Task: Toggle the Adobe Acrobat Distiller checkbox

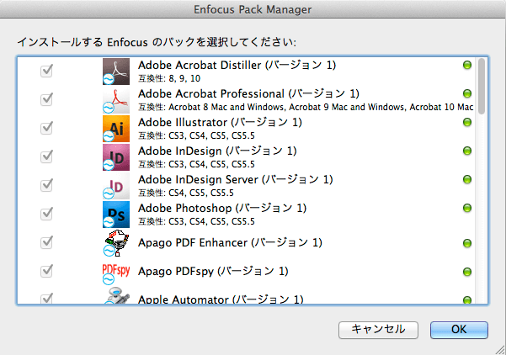Action: pos(46,71)
